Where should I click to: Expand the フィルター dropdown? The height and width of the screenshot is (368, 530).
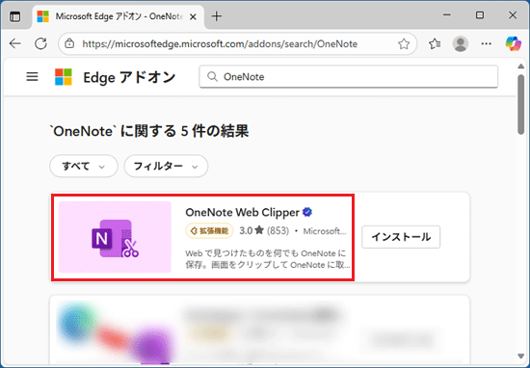pyautogui.click(x=166, y=166)
